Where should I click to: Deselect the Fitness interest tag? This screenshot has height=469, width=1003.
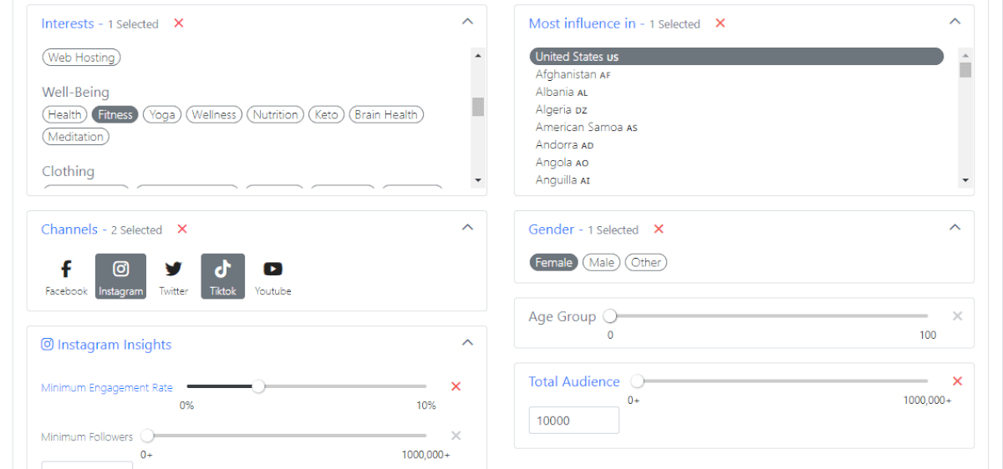pyautogui.click(x=115, y=115)
